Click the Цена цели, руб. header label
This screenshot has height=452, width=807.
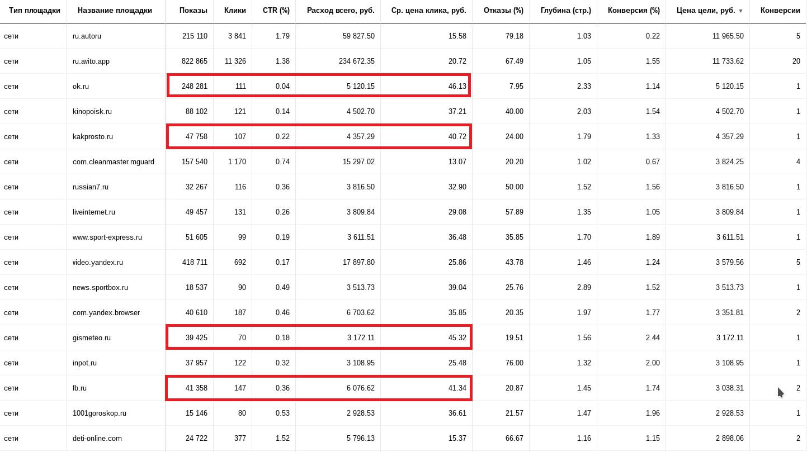click(706, 11)
